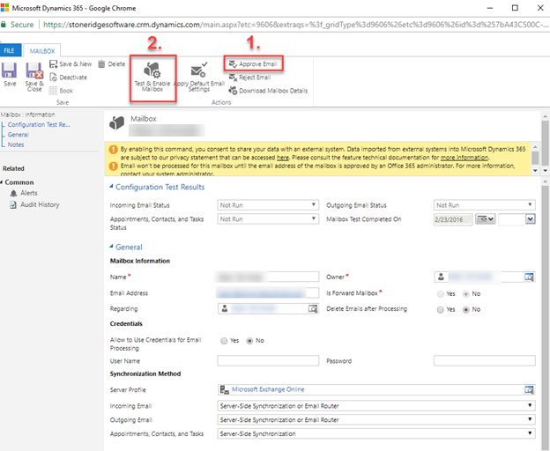Open the Owner lookup search icon
Screen dimensions: 550x451
[x=529, y=277]
